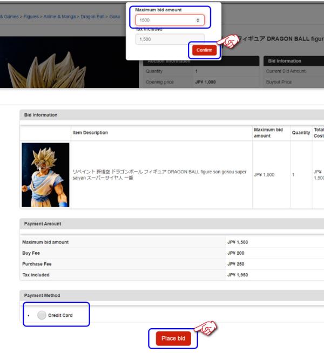Image resolution: width=324 pixels, height=353 pixels.
Task: Click the Current Bid Amount label
Action: coord(286,71)
